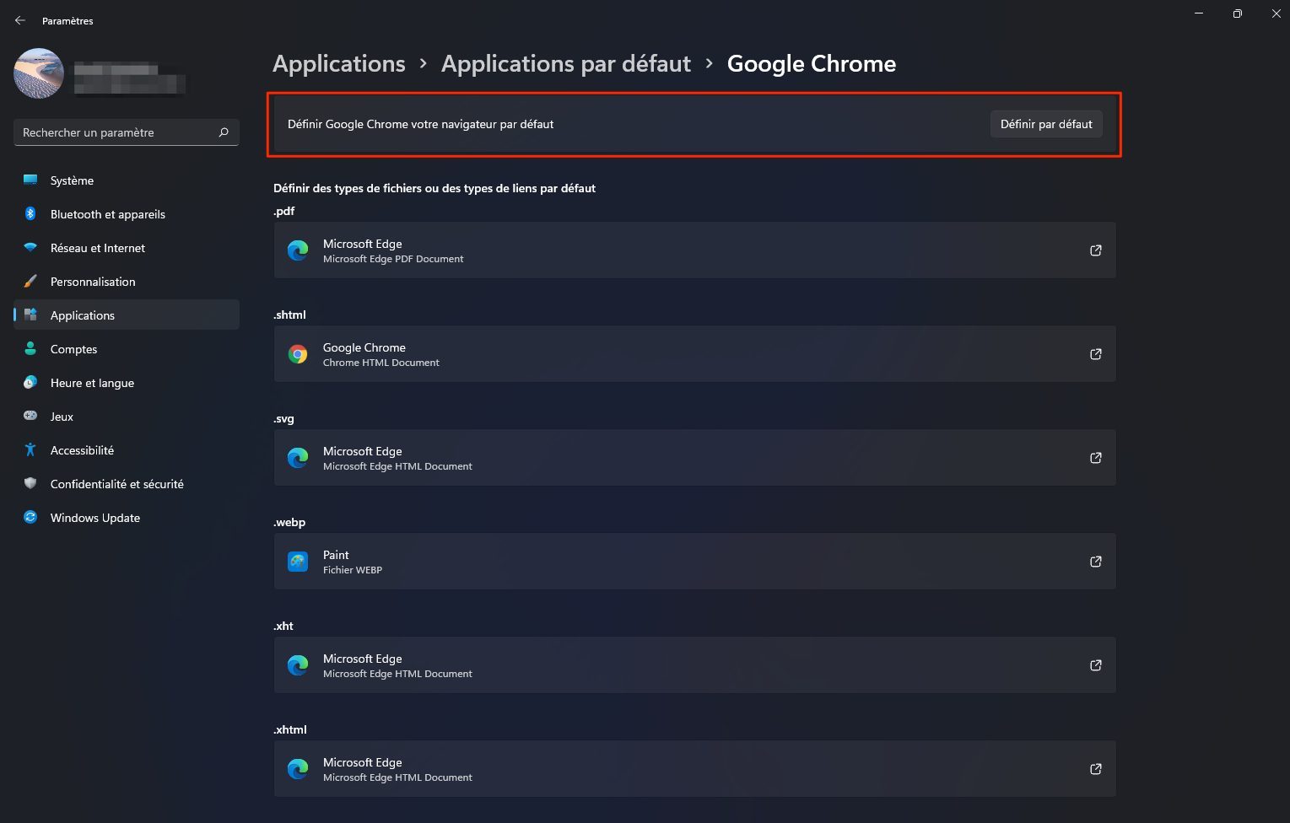1290x823 pixels.
Task: Click the Edge icon in .xhtml row
Action: click(x=298, y=769)
